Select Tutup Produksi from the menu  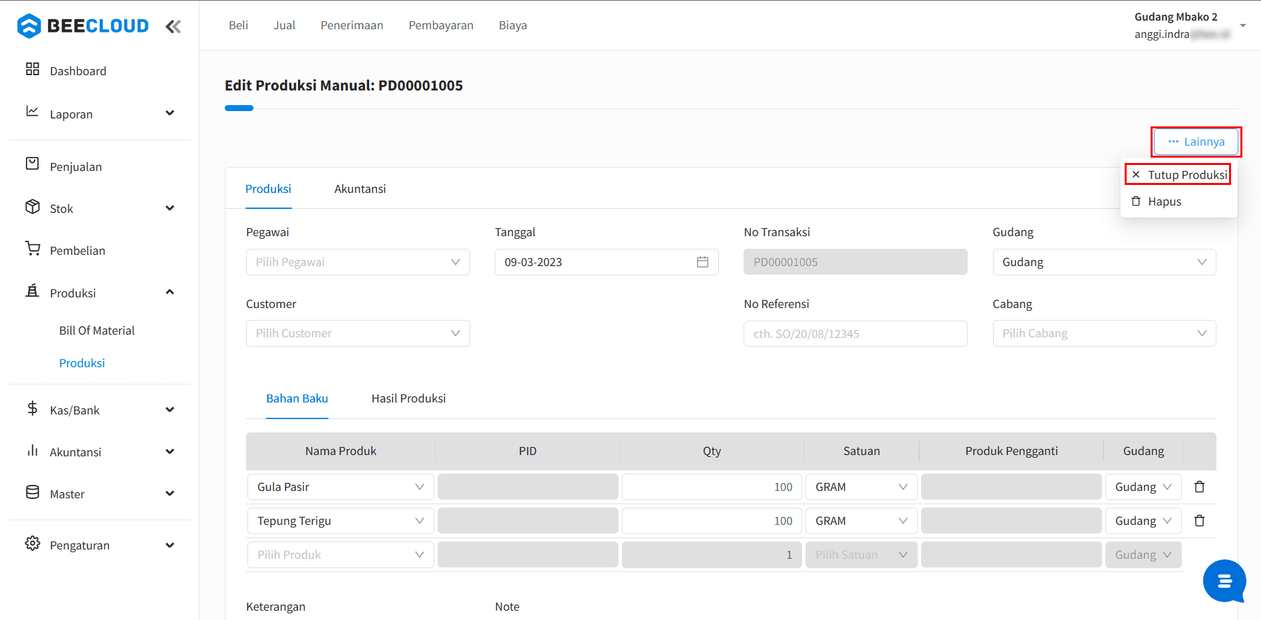point(1178,175)
